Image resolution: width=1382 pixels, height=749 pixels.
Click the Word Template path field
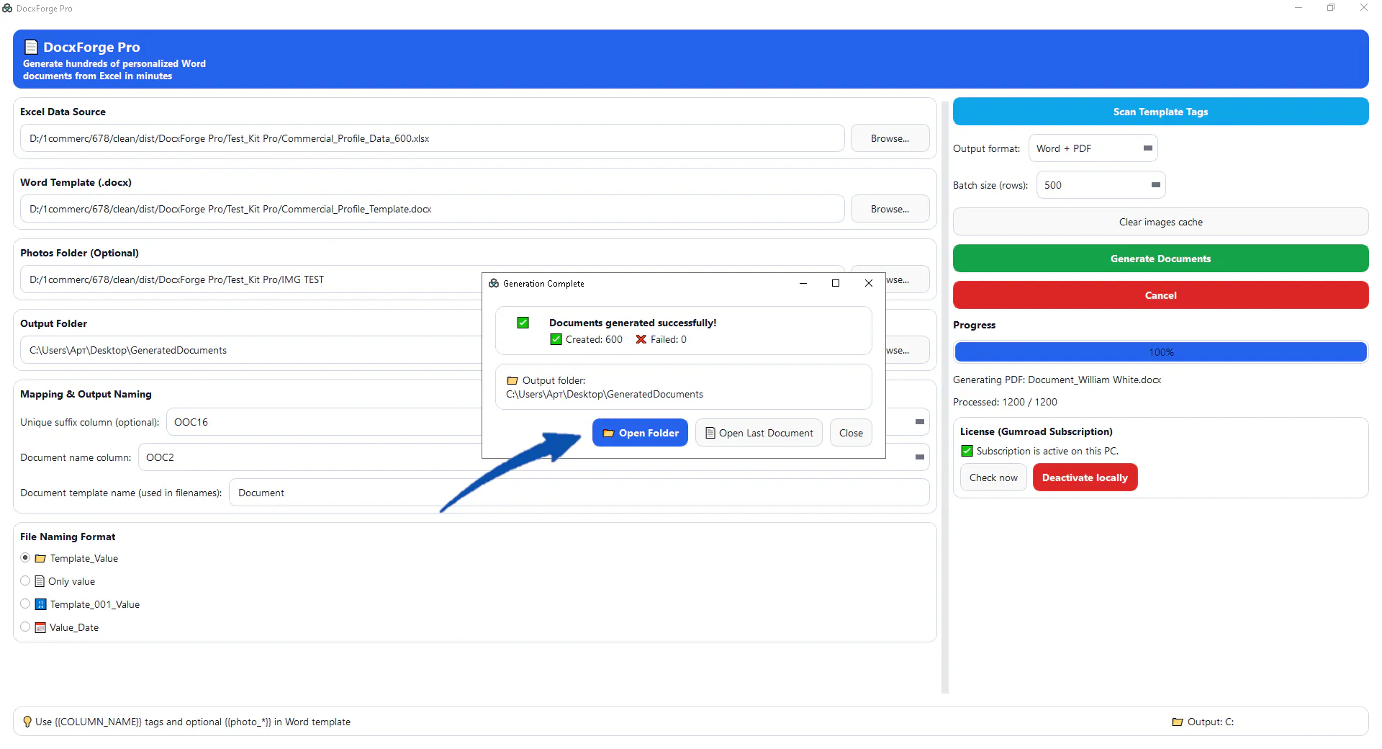coord(432,209)
